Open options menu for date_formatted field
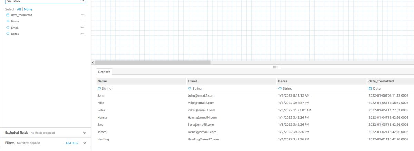 tap(82, 15)
